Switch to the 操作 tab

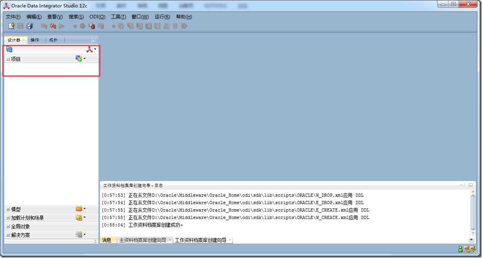pos(35,40)
